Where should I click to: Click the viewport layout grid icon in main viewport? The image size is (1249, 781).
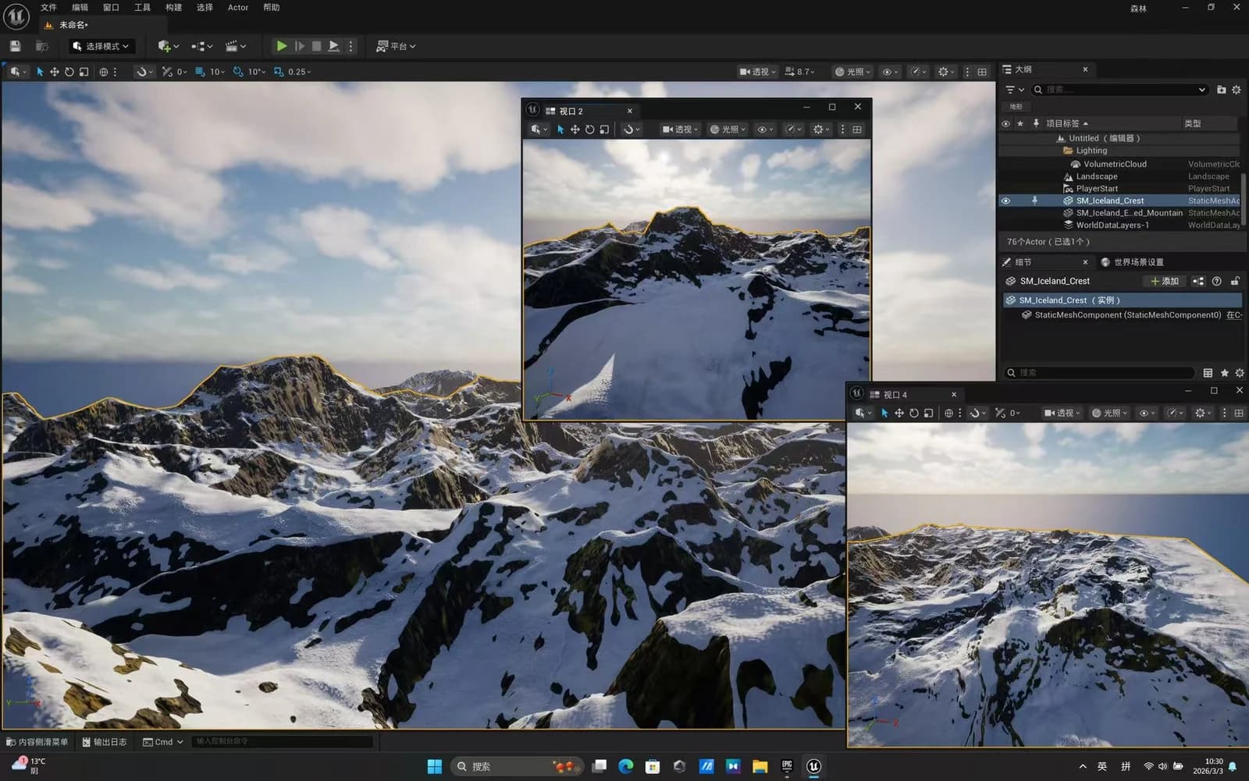982,72
